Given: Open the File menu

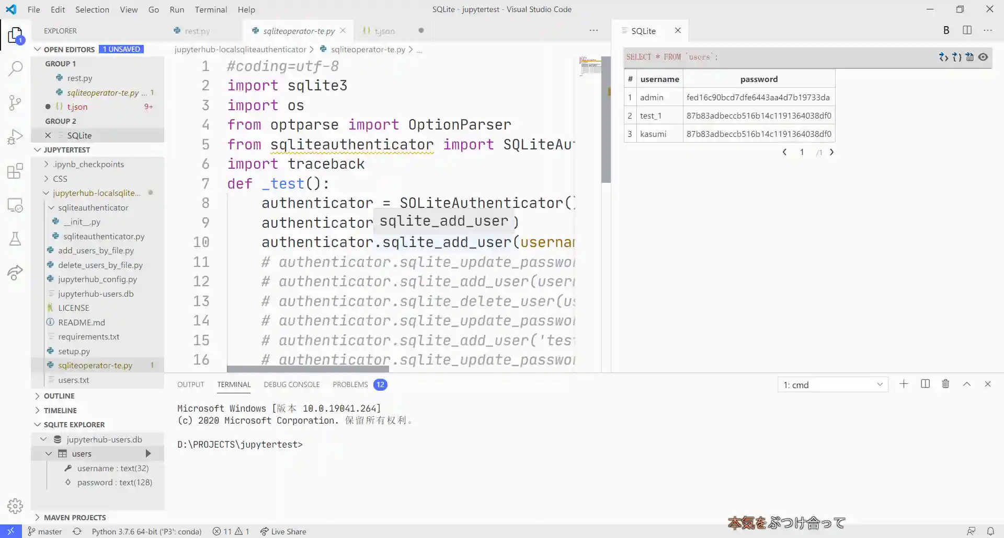Looking at the screenshot, I should (33, 9).
